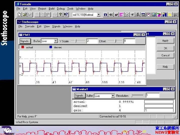The image size is (180, 135).
Task: Click the blue desired signal swatch
Action: [x=51, y=47]
